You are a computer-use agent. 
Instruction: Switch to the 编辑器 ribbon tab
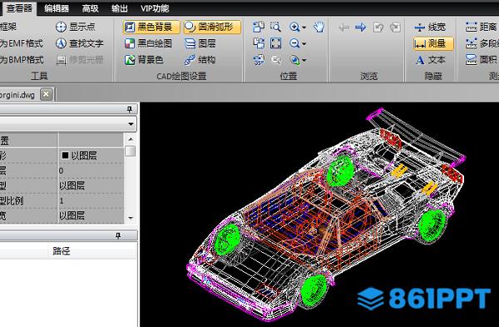pyautogui.click(x=57, y=8)
